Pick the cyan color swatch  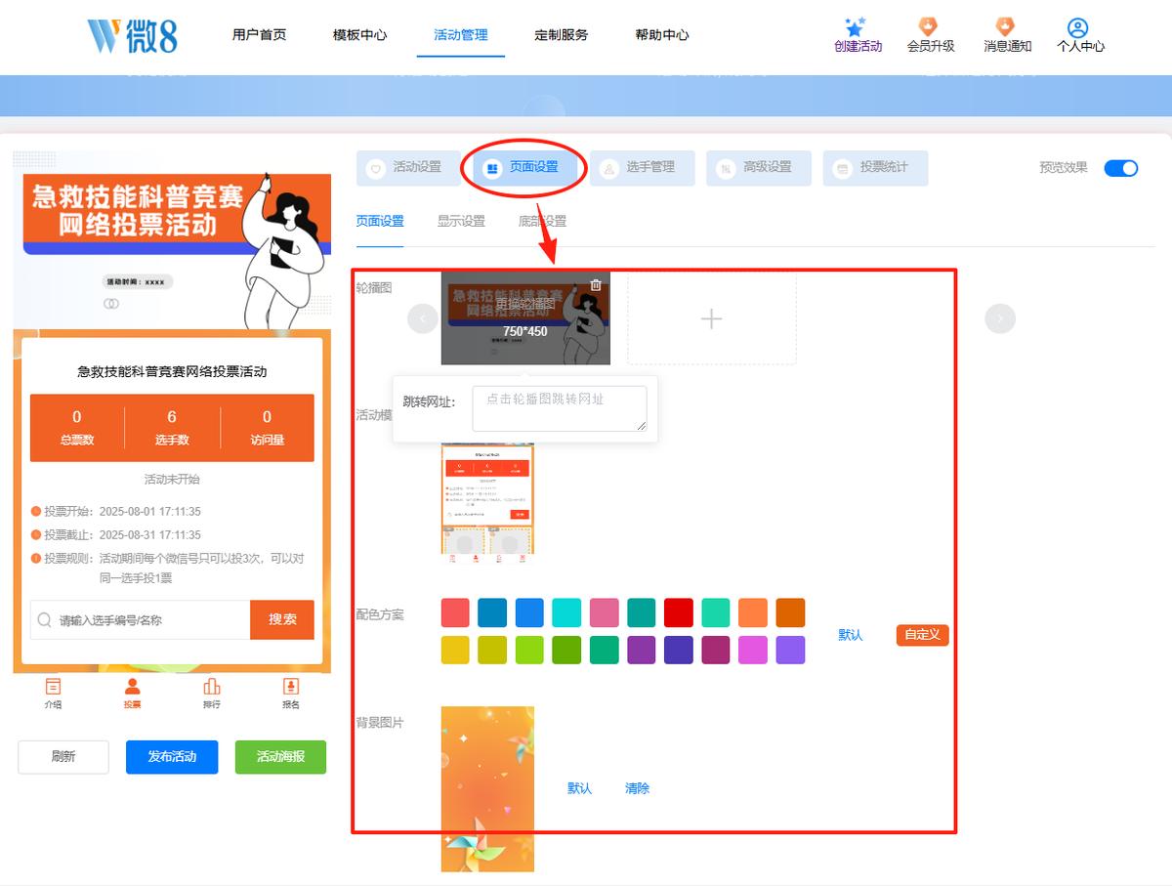tap(566, 612)
